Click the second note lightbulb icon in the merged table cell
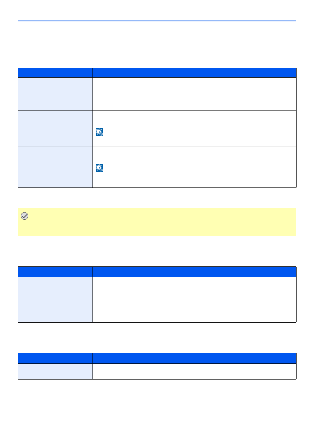This screenshot has width=314, height=444. 99,168
